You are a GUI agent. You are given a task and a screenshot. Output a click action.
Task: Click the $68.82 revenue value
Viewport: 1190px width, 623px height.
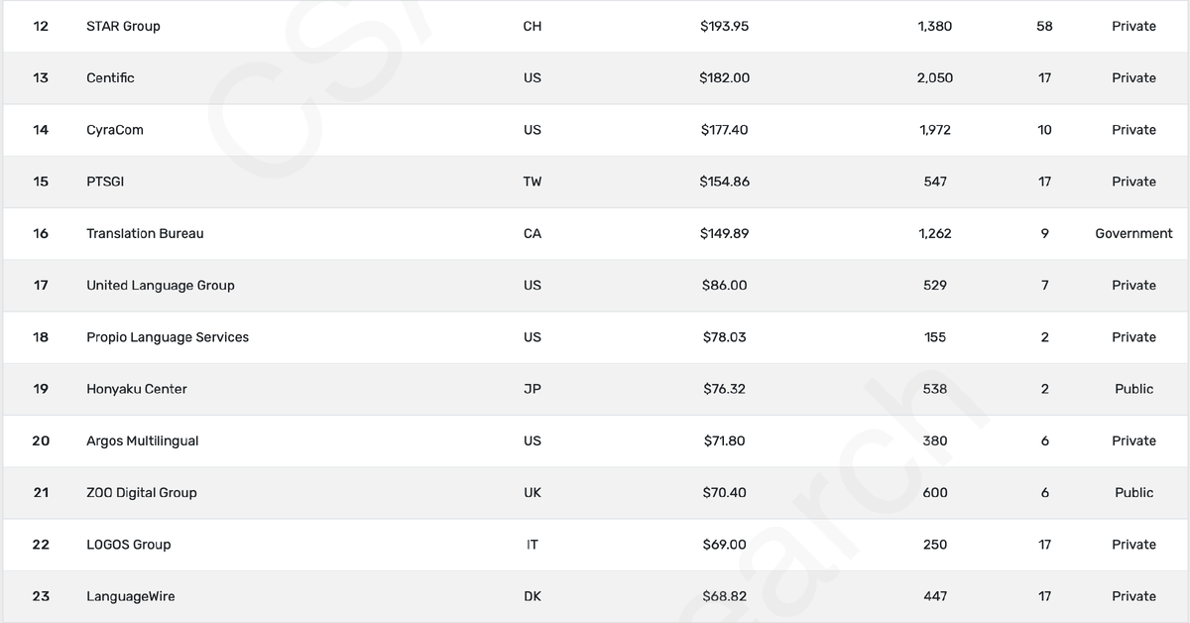pyautogui.click(x=724, y=596)
